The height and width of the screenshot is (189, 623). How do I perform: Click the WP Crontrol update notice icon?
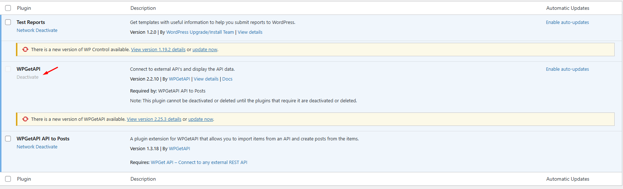point(25,49)
